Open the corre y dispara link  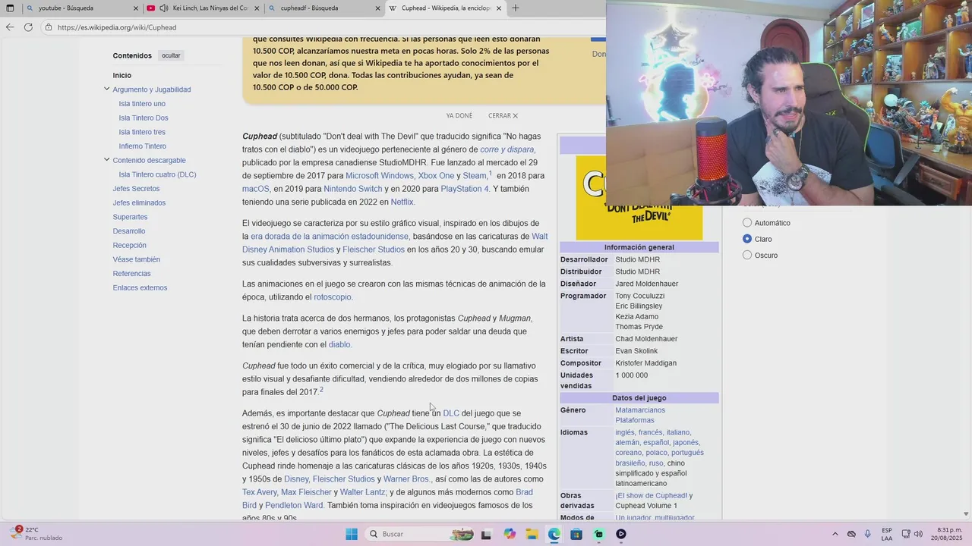coord(507,149)
